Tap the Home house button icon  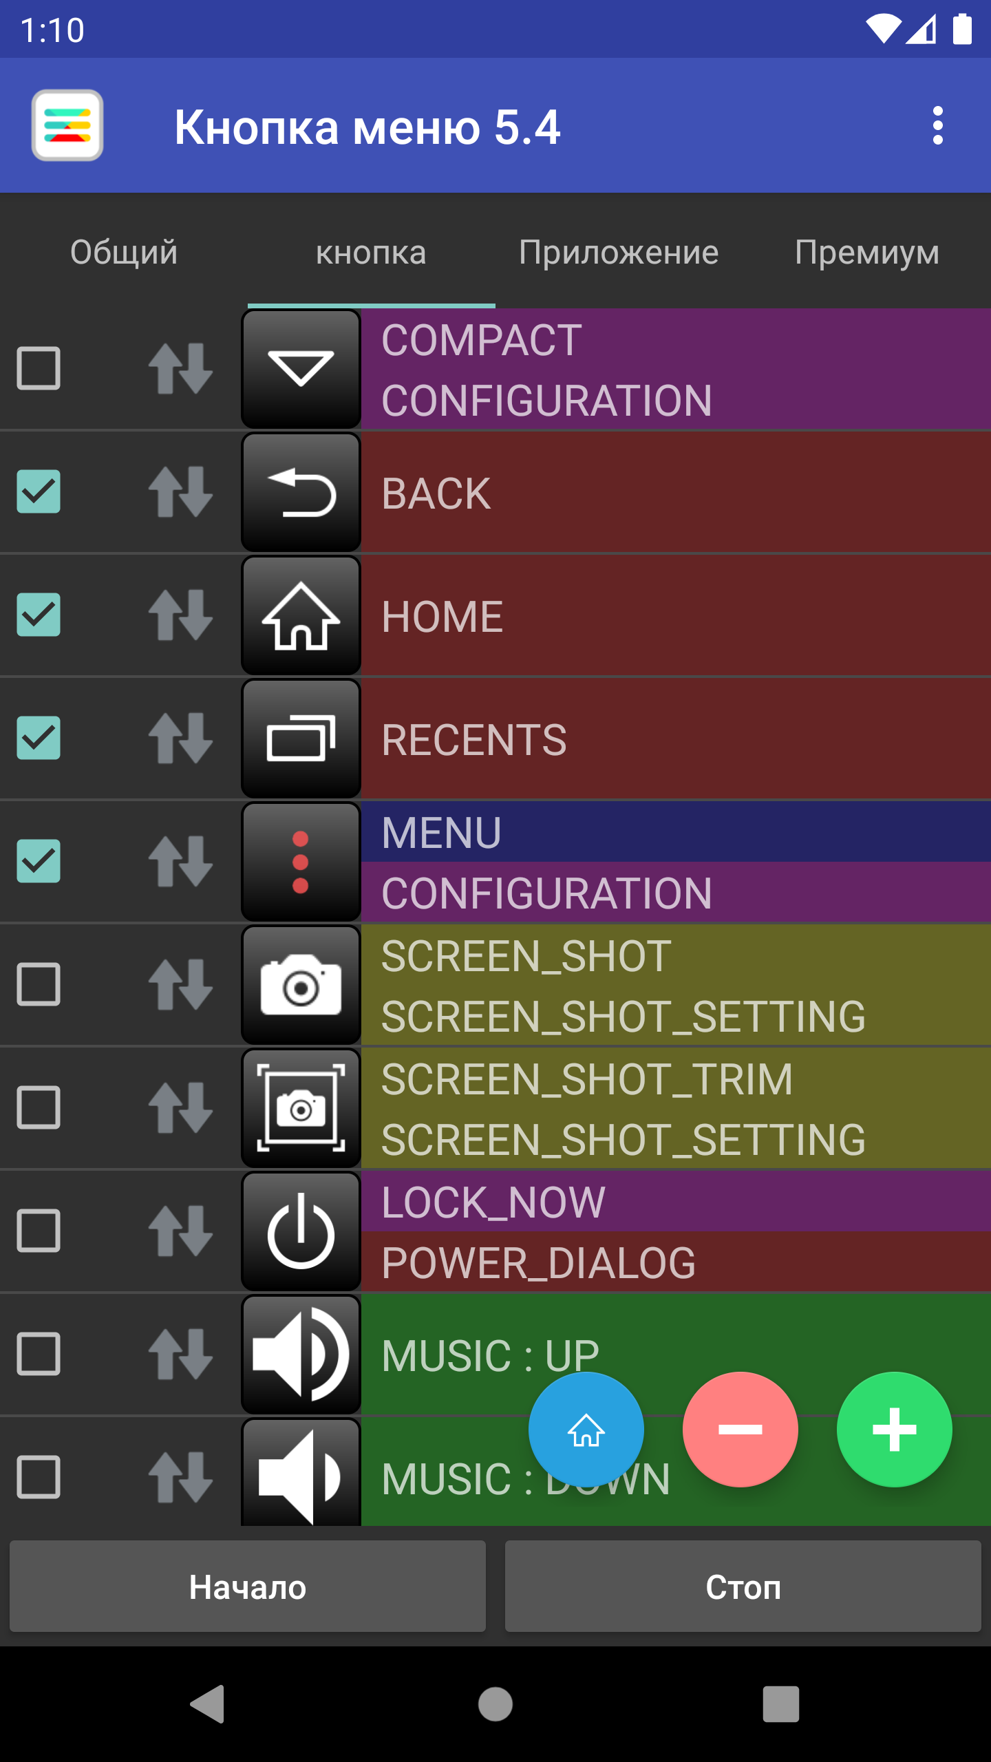coord(301,615)
